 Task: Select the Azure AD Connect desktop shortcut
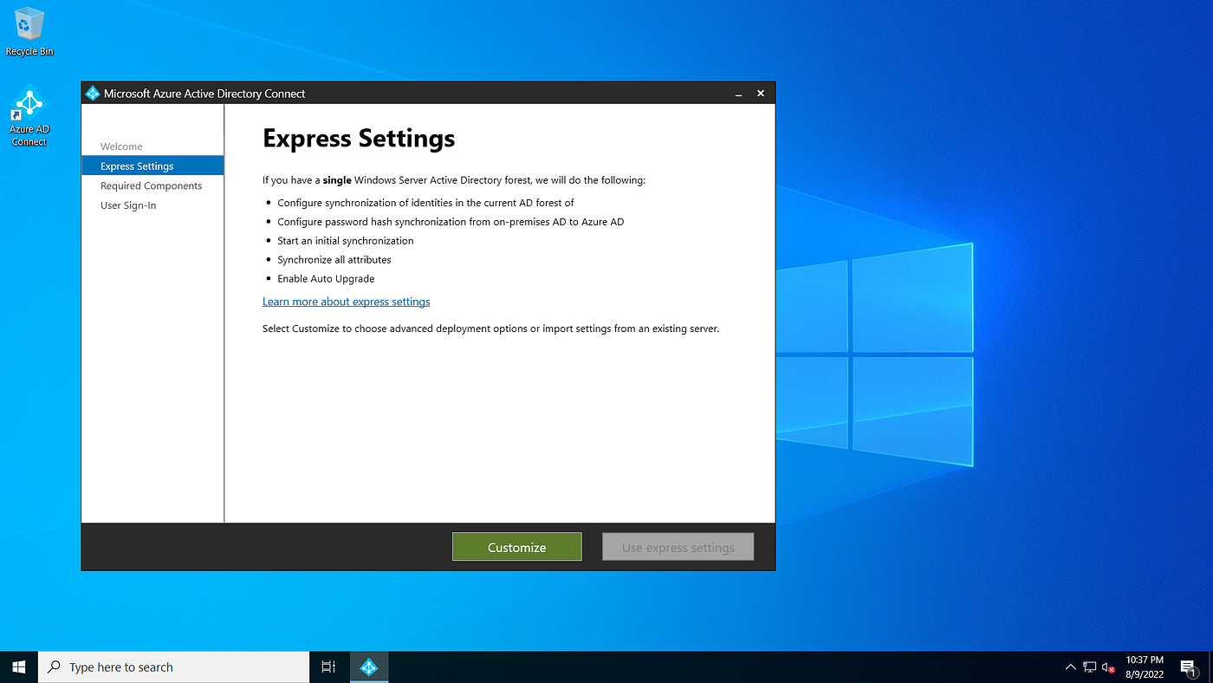click(x=29, y=115)
